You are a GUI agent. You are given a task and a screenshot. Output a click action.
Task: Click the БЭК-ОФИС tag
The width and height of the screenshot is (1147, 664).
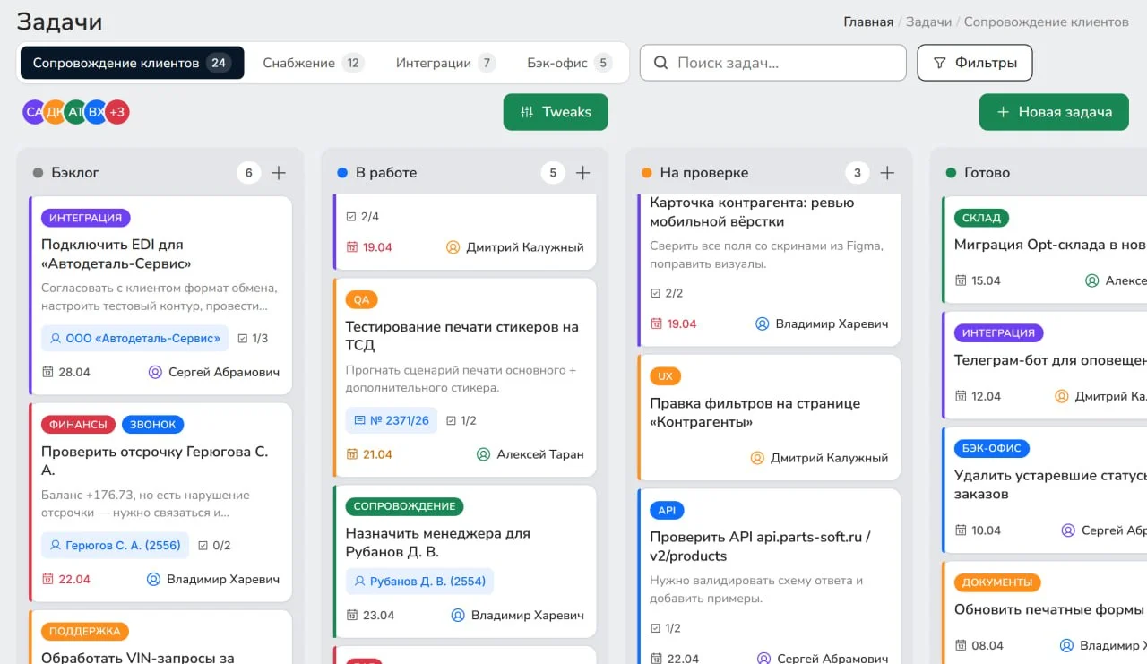pos(992,448)
